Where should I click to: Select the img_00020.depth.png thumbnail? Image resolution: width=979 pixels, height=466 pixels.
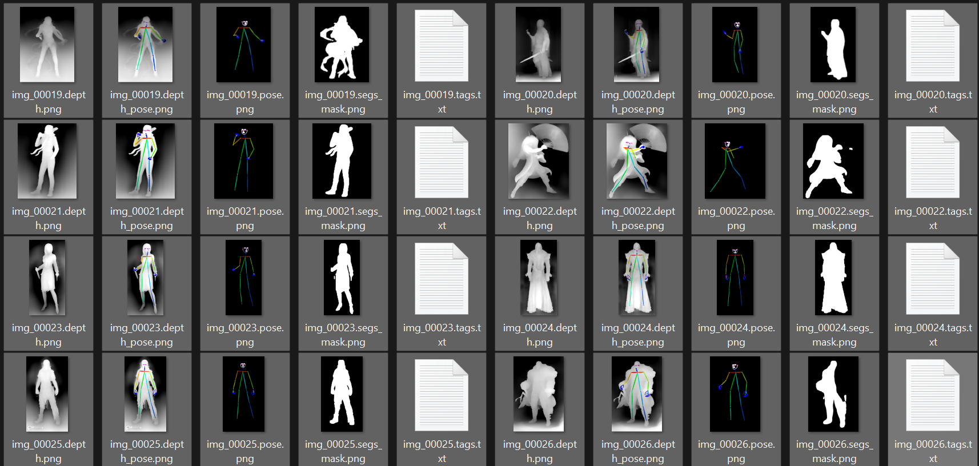click(539, 45)
